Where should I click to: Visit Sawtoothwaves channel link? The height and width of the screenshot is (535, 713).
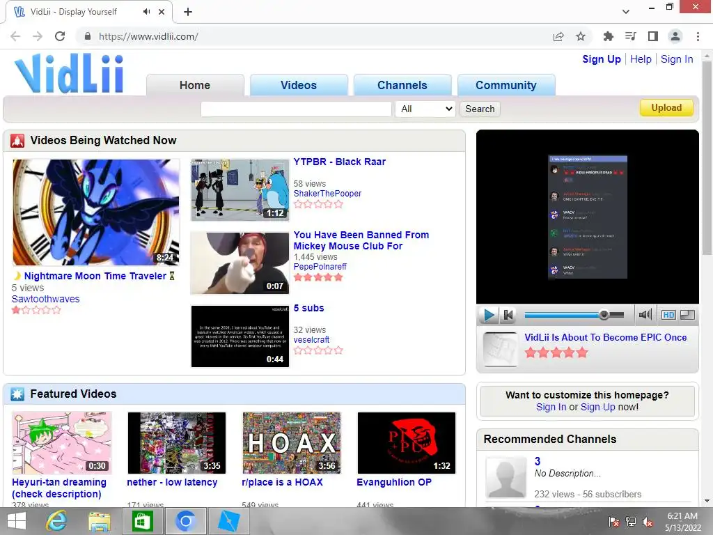45,299
